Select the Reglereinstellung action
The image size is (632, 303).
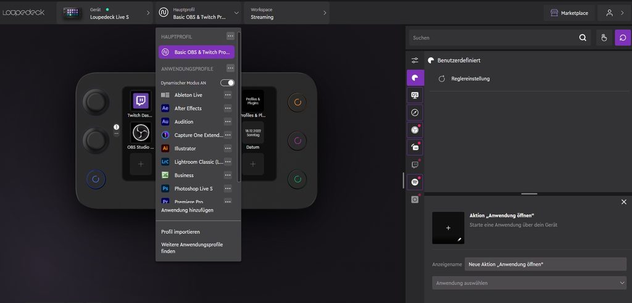[x=470, y=79]
